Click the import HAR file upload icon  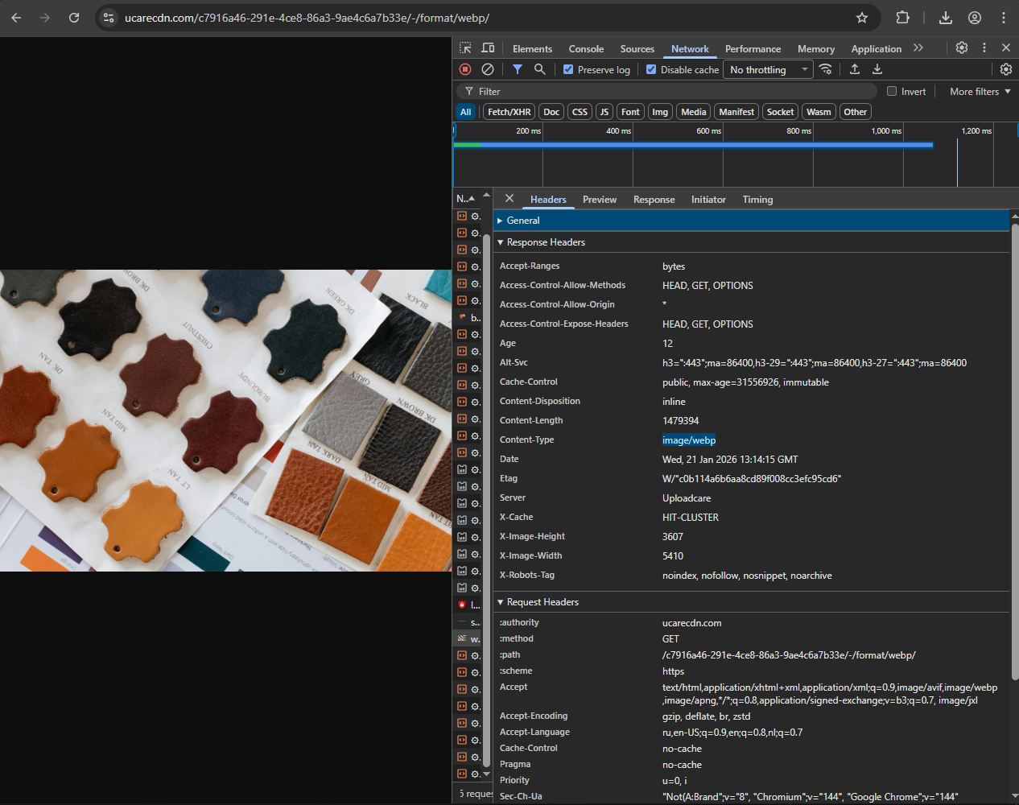(x=855, y=69)
